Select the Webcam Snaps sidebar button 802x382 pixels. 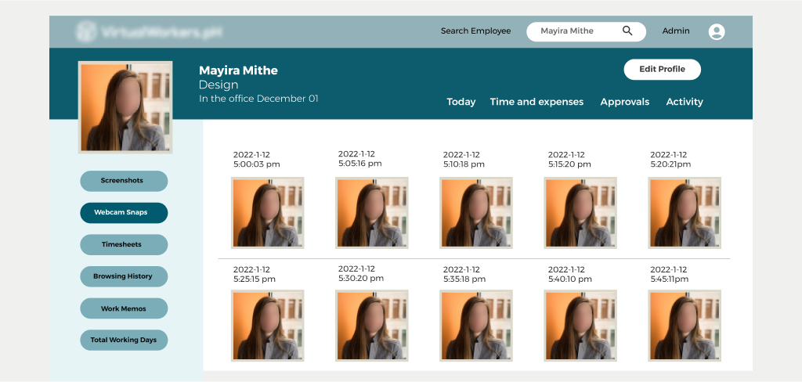point(124,213)
